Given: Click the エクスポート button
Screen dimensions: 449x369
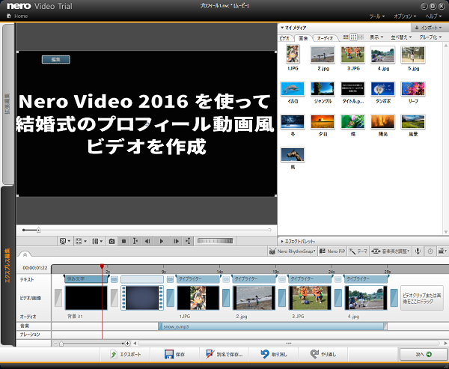Looking at the screenshot, I should tap(125, 354).
